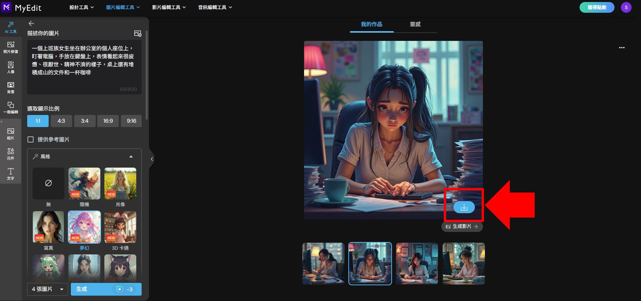The height and width of the screenshot is (301, 641).
Task: Click the 生成影片 button
Action: [x=462, y=227]
